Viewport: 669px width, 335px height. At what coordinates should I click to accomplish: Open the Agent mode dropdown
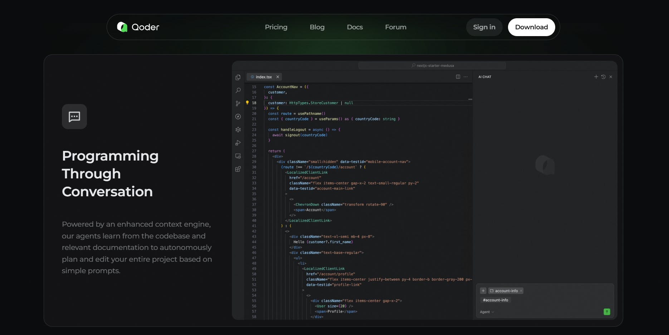pos(487,312)
